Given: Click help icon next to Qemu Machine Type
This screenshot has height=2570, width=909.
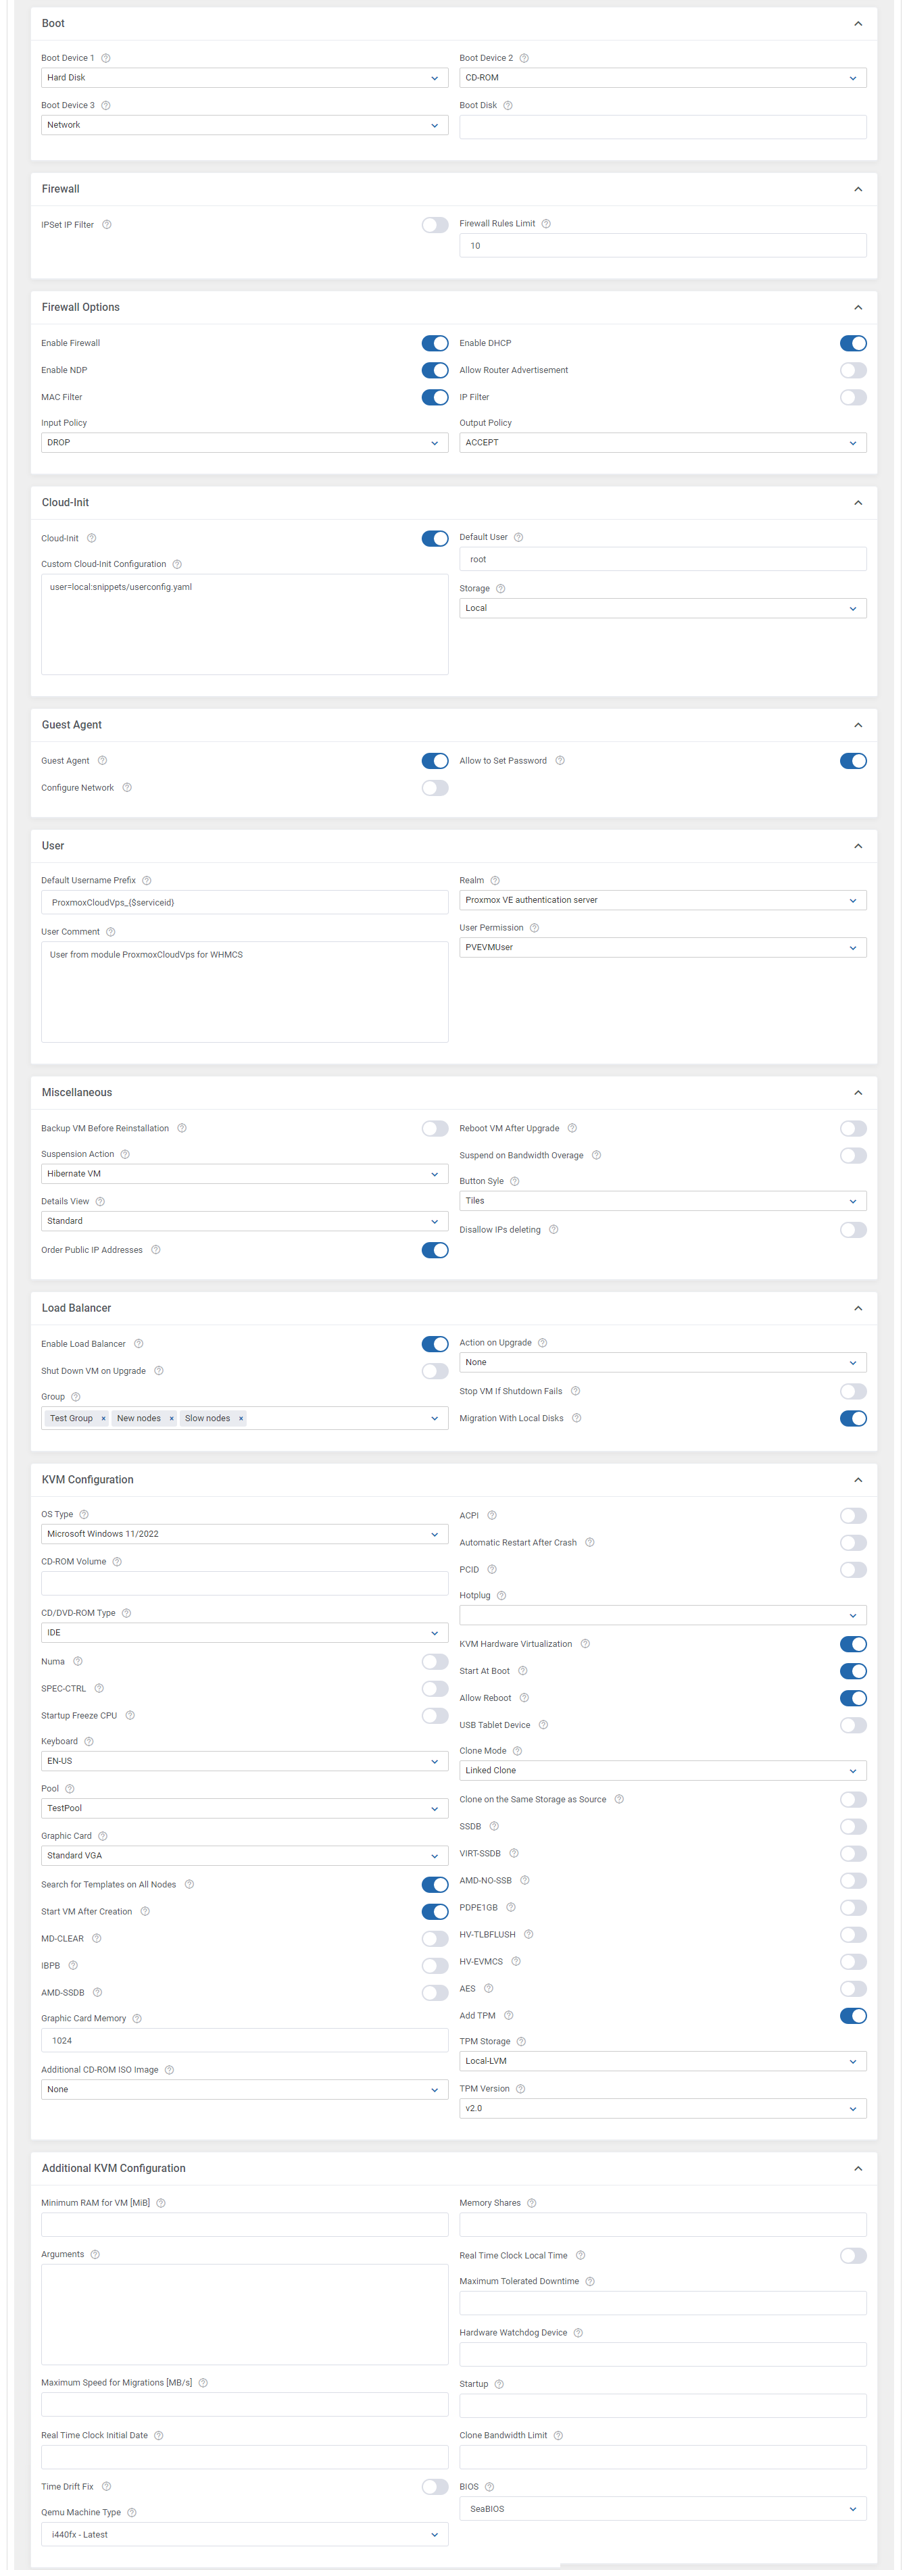Looking at the screenshot, I should (x=132, y=2512).
